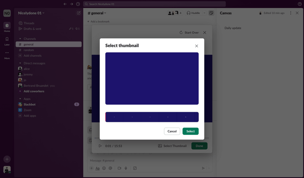The image size is (304, 178).
Task: Click the slash shortcuts icon
Action: point(135,168)
